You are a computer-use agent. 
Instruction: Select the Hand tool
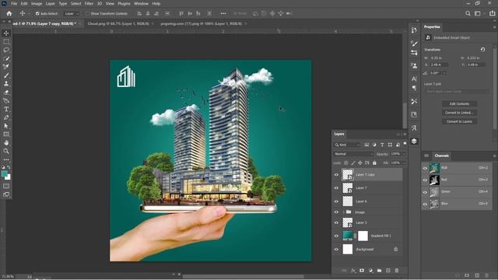tap(6, 143)
